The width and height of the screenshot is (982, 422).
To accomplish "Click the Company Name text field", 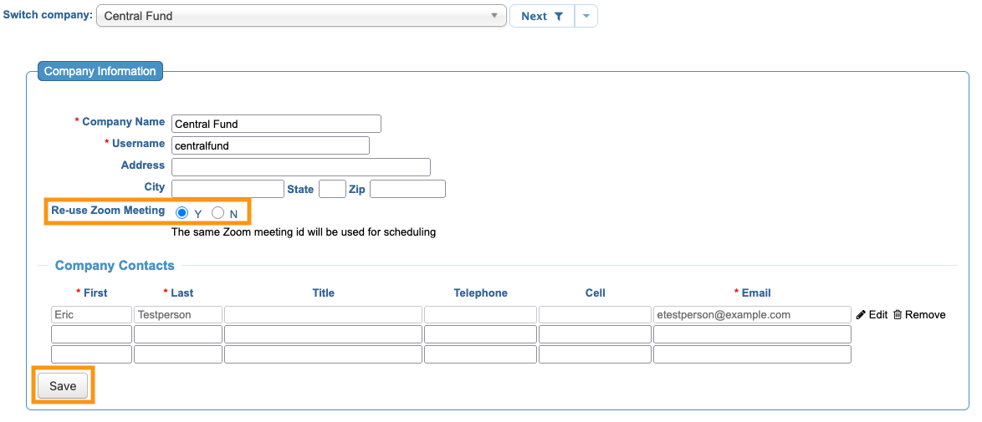I will (x=276, y=124).
